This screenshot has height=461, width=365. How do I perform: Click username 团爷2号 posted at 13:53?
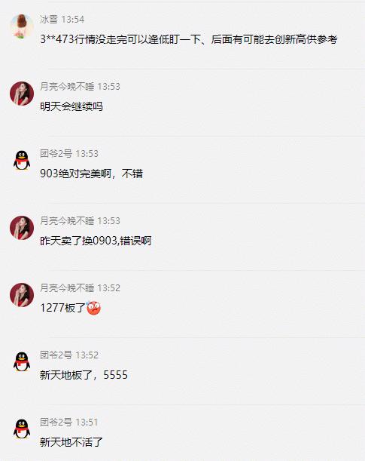[56, 153]
